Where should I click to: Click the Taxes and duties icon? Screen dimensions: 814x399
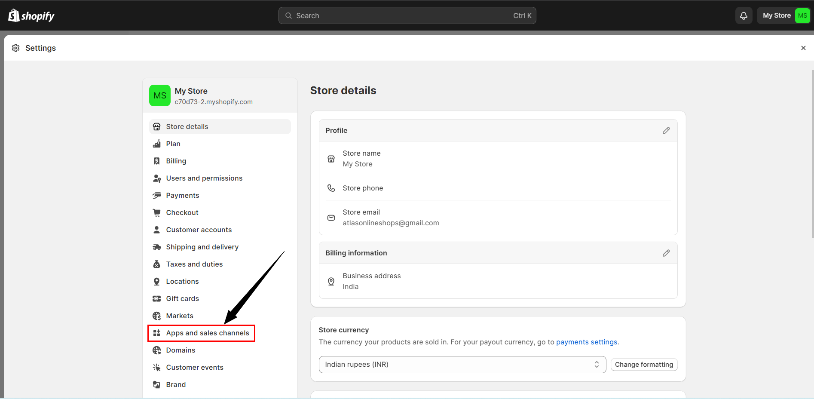point(157,264)
